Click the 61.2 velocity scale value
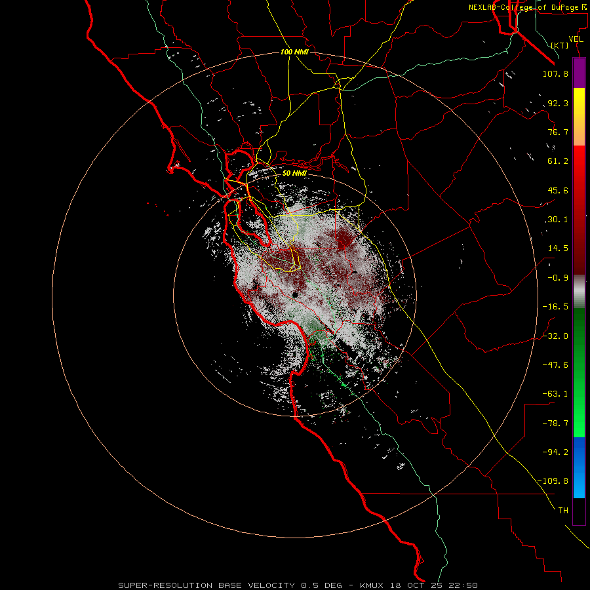The width and height of the screenshot is (590, 590). pos(558,161)
